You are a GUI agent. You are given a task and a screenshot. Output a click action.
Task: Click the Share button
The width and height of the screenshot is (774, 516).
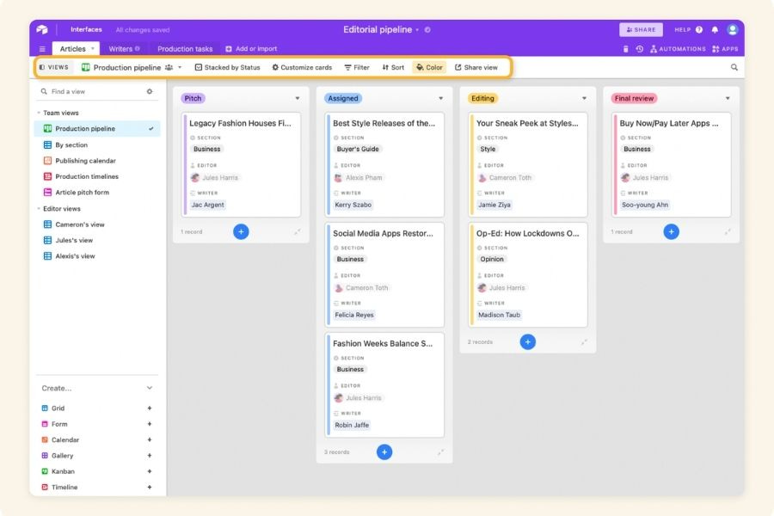click(x=641, y=29)
